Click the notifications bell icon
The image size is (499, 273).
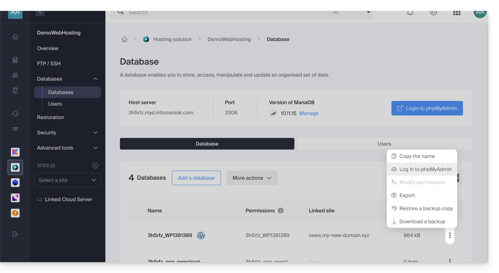click(410, 13)
